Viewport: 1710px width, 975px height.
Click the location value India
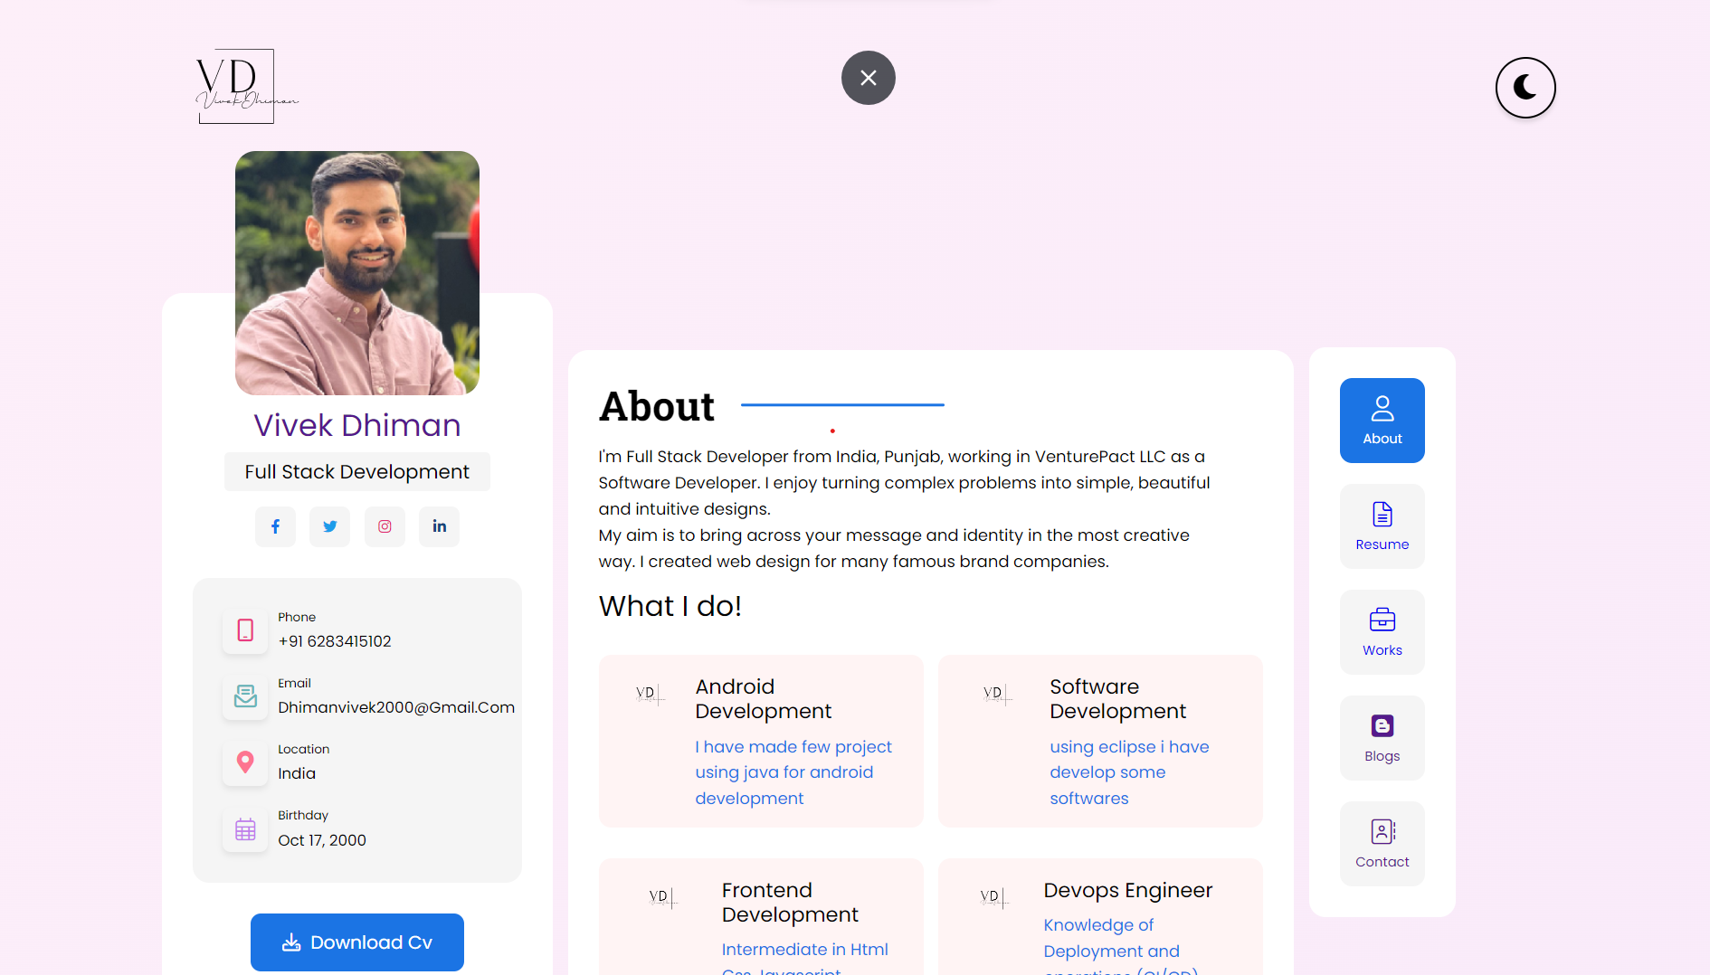coord(297,774)
